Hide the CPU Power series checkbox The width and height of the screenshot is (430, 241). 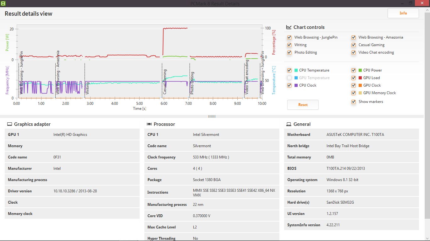(354, 70)
